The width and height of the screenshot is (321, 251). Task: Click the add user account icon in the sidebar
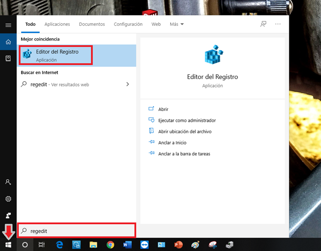click(x=8, y=182)
